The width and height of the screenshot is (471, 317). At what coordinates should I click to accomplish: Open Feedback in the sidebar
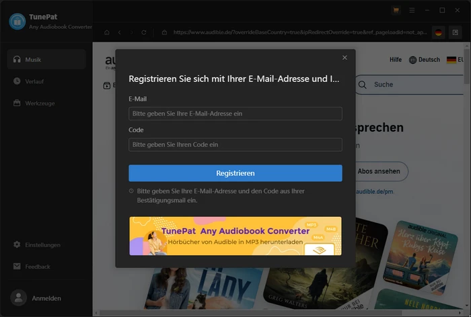tap(46, 267)
